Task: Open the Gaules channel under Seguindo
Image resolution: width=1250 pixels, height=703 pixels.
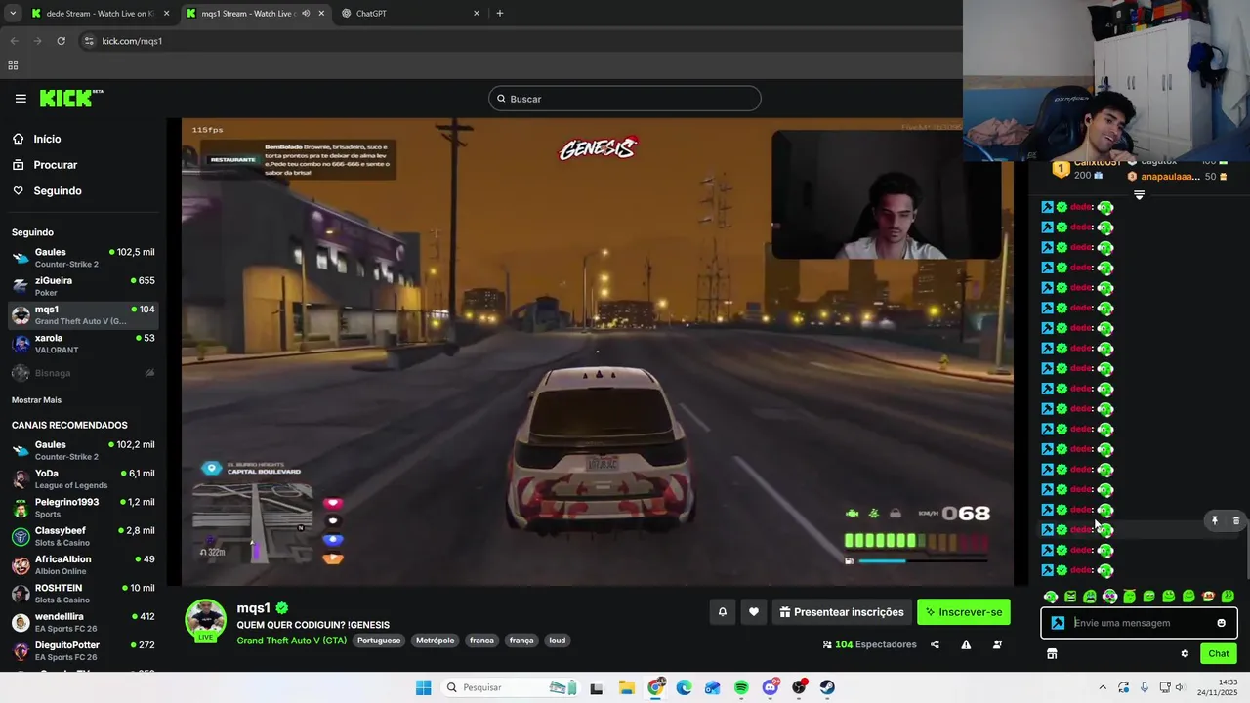Action: (x=83, y=258)
